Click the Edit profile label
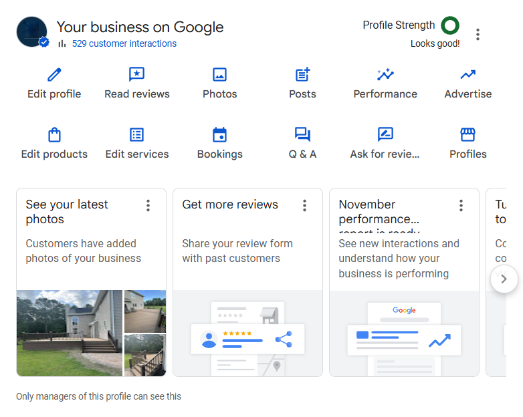 click(x=54, y=94)
